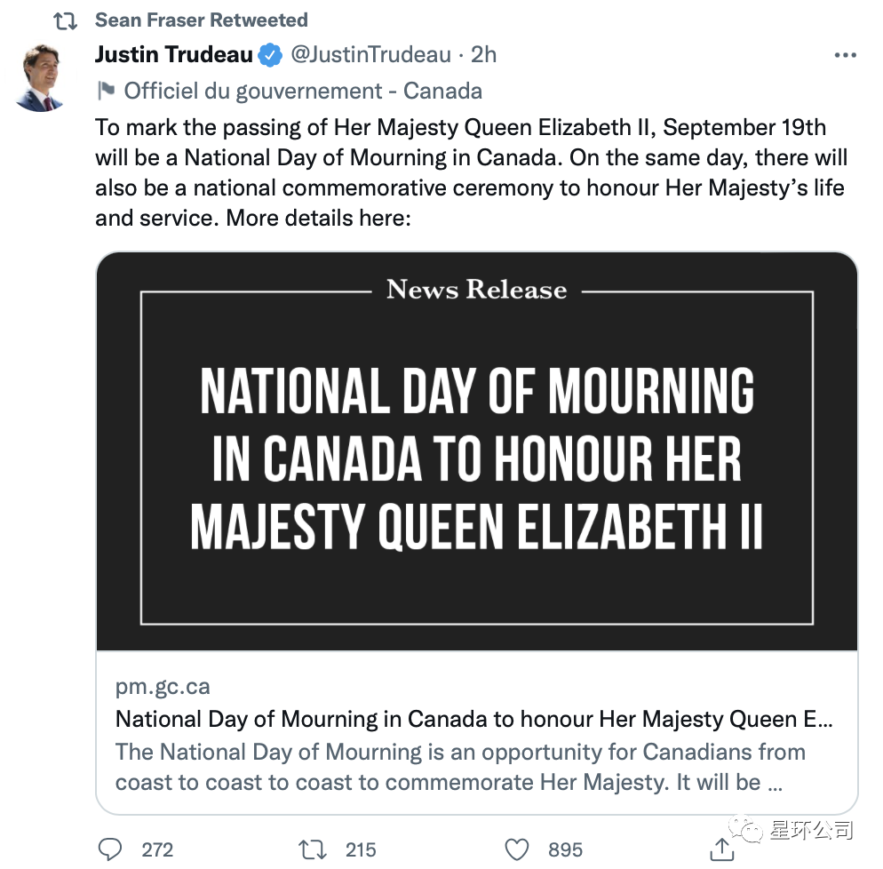Image resolution: width=883 pixels, height=869 pixels.
Task: Click the share icon below the tweet
Action: 721,849
